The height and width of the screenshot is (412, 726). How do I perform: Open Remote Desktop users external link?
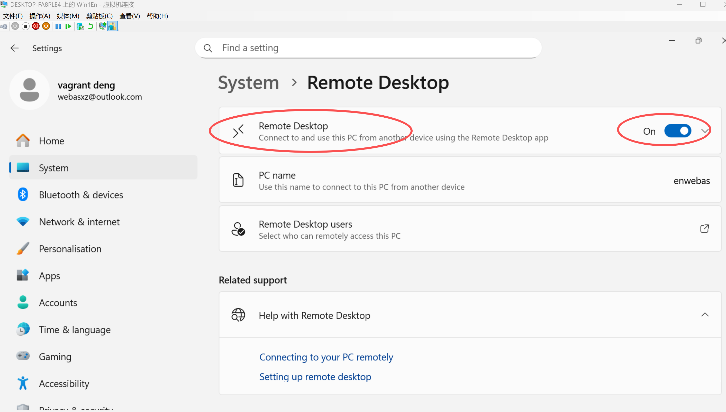click(x=704, y=229)
